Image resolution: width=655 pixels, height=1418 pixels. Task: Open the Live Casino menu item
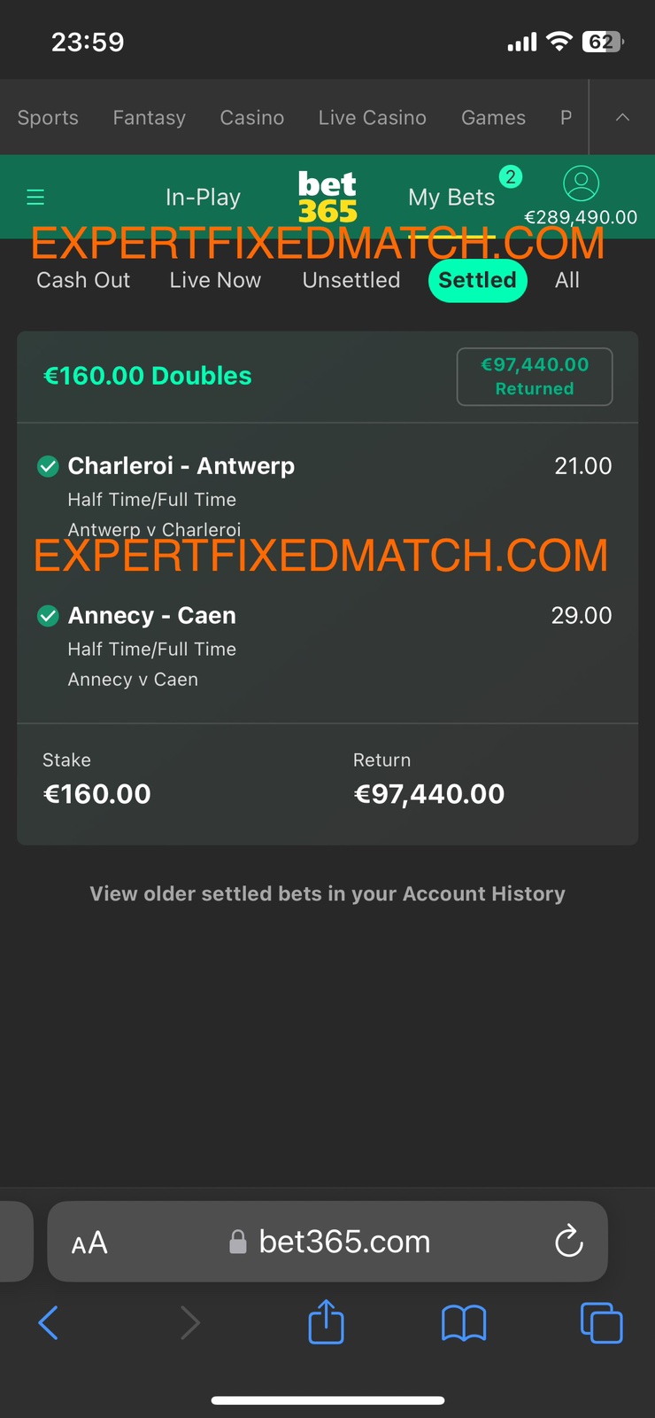coord(372,118)
